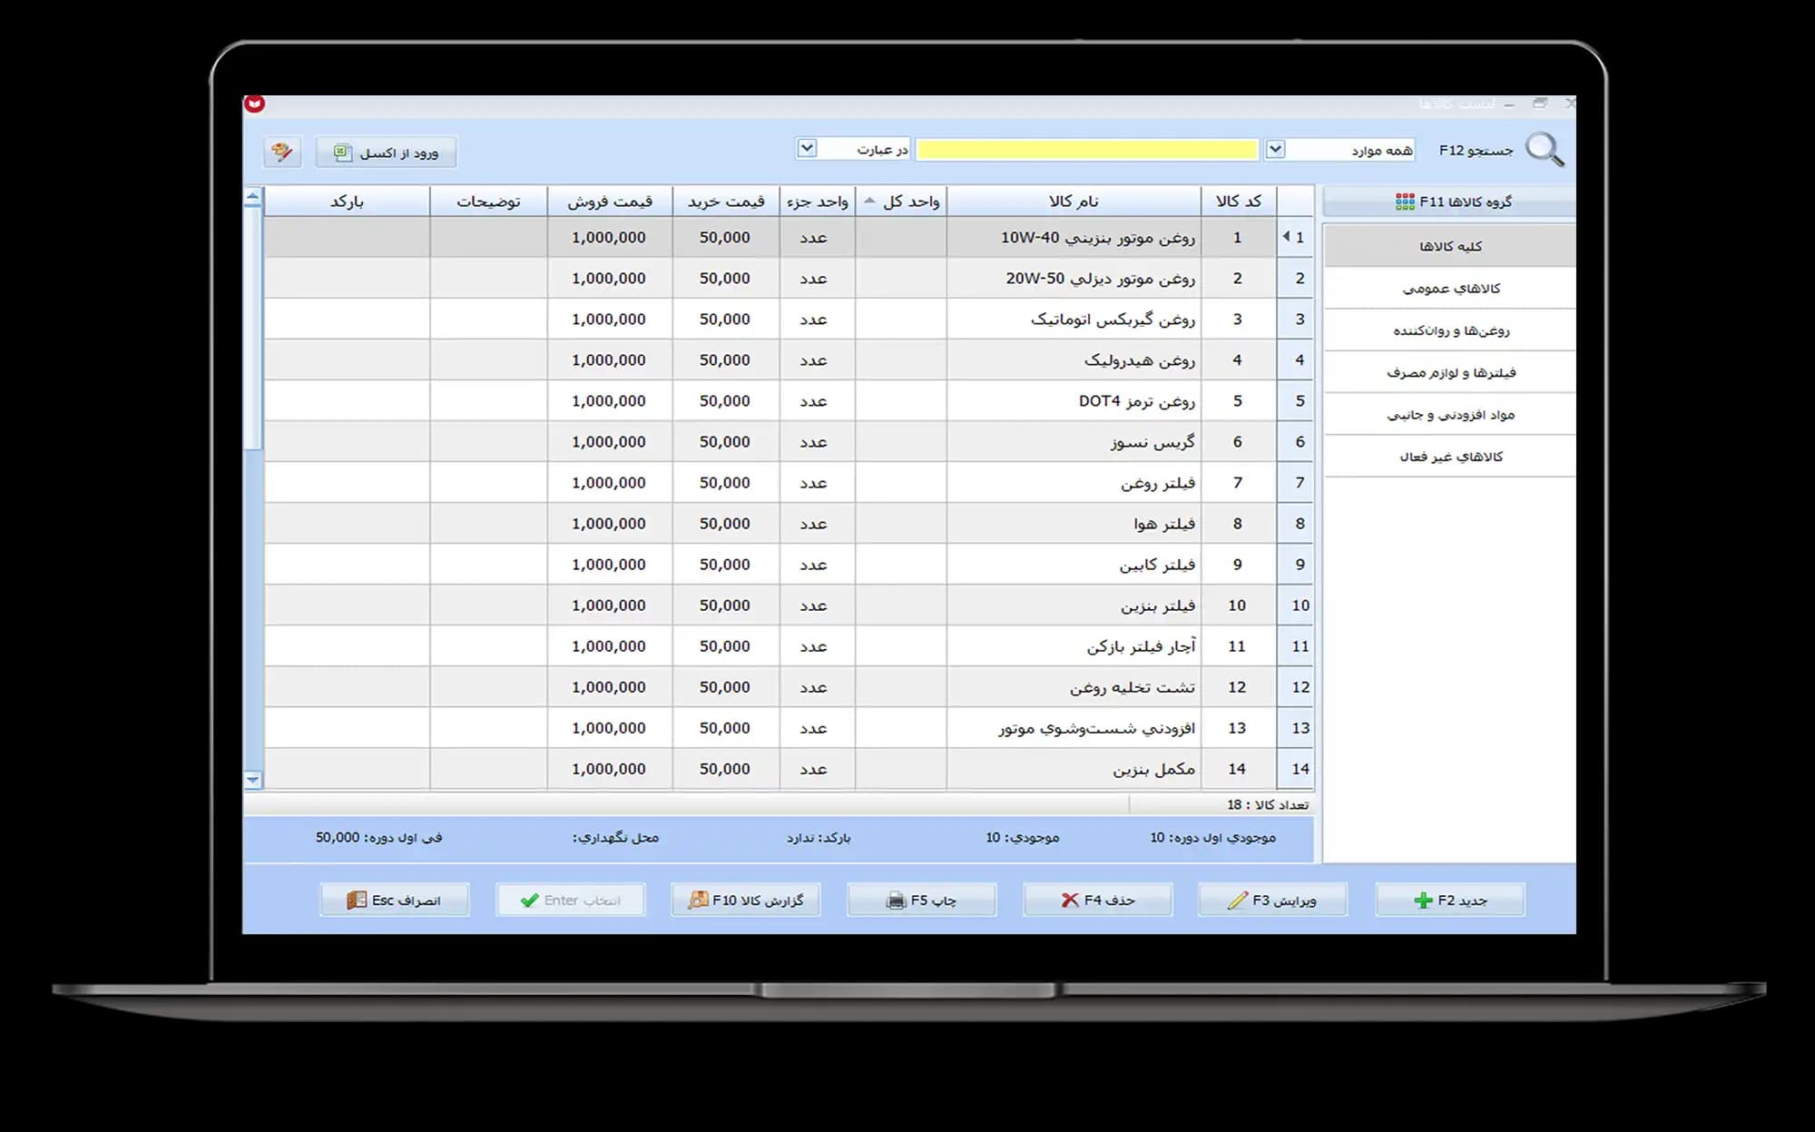
Task: Click the قیمت فروش column header
Action: tap(610, 201)
